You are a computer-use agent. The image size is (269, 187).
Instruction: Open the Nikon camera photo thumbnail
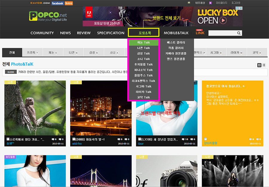(166, 171)
